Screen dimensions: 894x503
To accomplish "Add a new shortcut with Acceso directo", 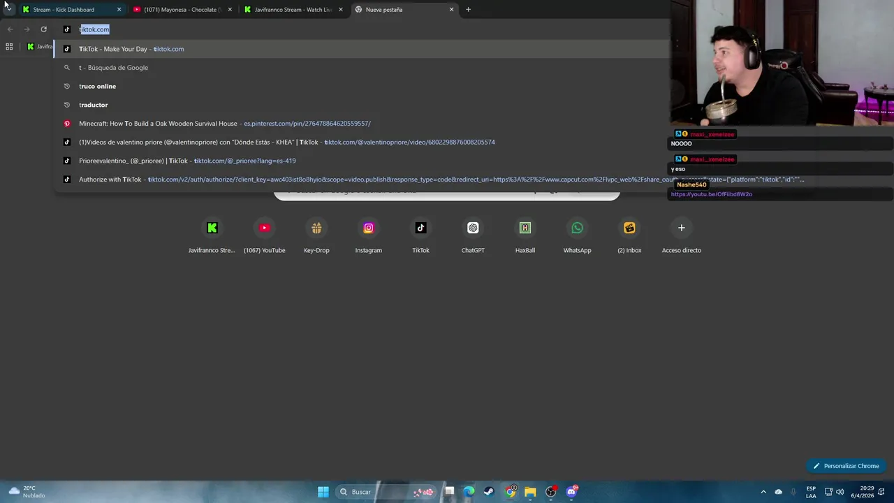I will coord(682,236).
